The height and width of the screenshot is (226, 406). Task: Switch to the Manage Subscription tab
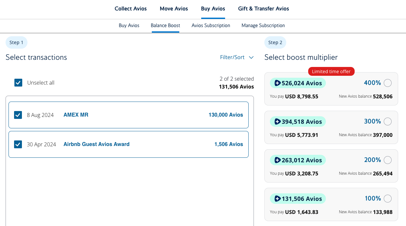(x=263, y=25)
